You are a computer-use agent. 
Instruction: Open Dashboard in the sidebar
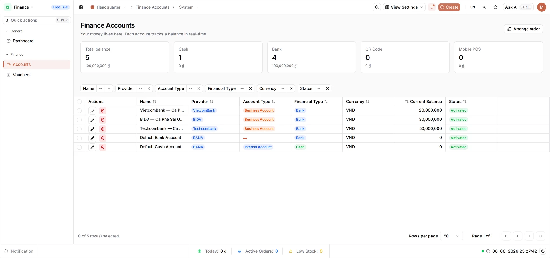tap(37, 41)
